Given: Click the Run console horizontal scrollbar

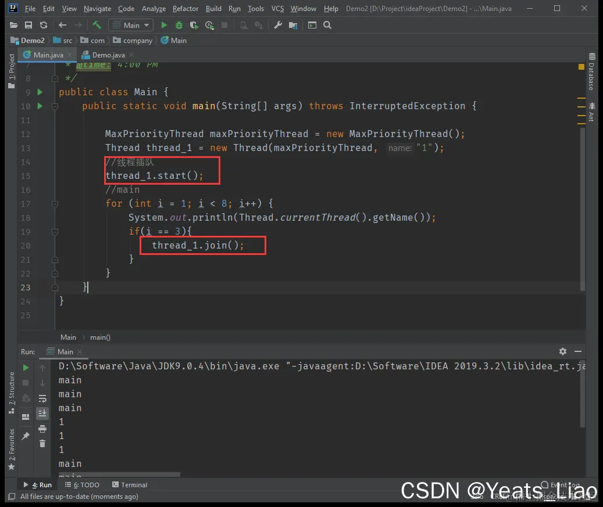Looking at the screenshot, I should pos(119,475).
